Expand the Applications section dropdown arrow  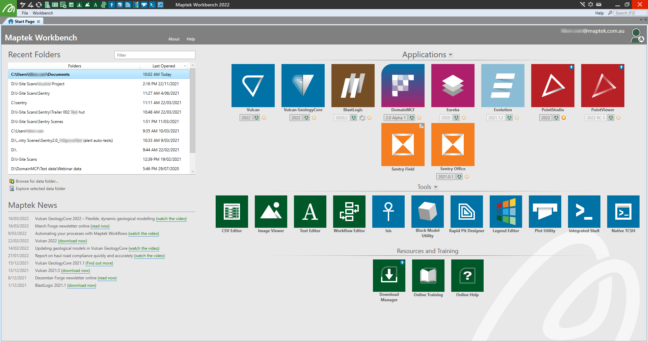click(451, 55)
